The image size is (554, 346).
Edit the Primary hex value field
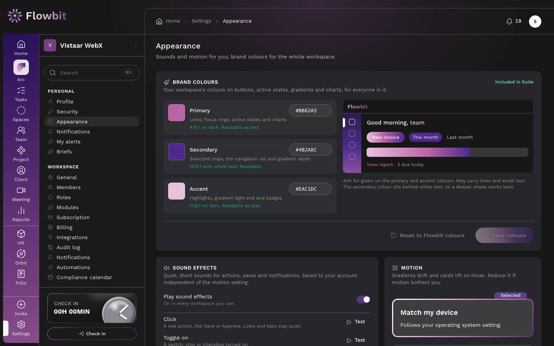click(x=310, y=110)
